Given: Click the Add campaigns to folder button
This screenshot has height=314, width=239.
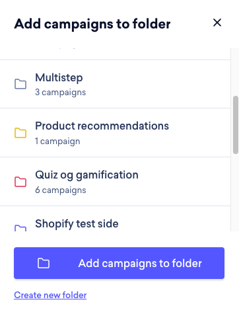Looking at the screenshot, I should point(119,263).
